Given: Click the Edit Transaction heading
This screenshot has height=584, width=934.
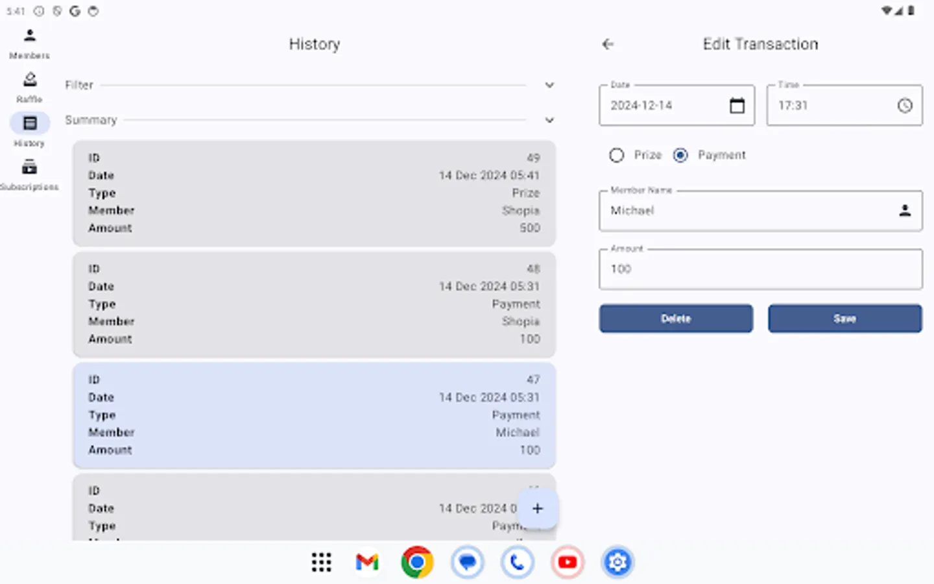Looking at the screenshot, I should click(x=760, y=44).
